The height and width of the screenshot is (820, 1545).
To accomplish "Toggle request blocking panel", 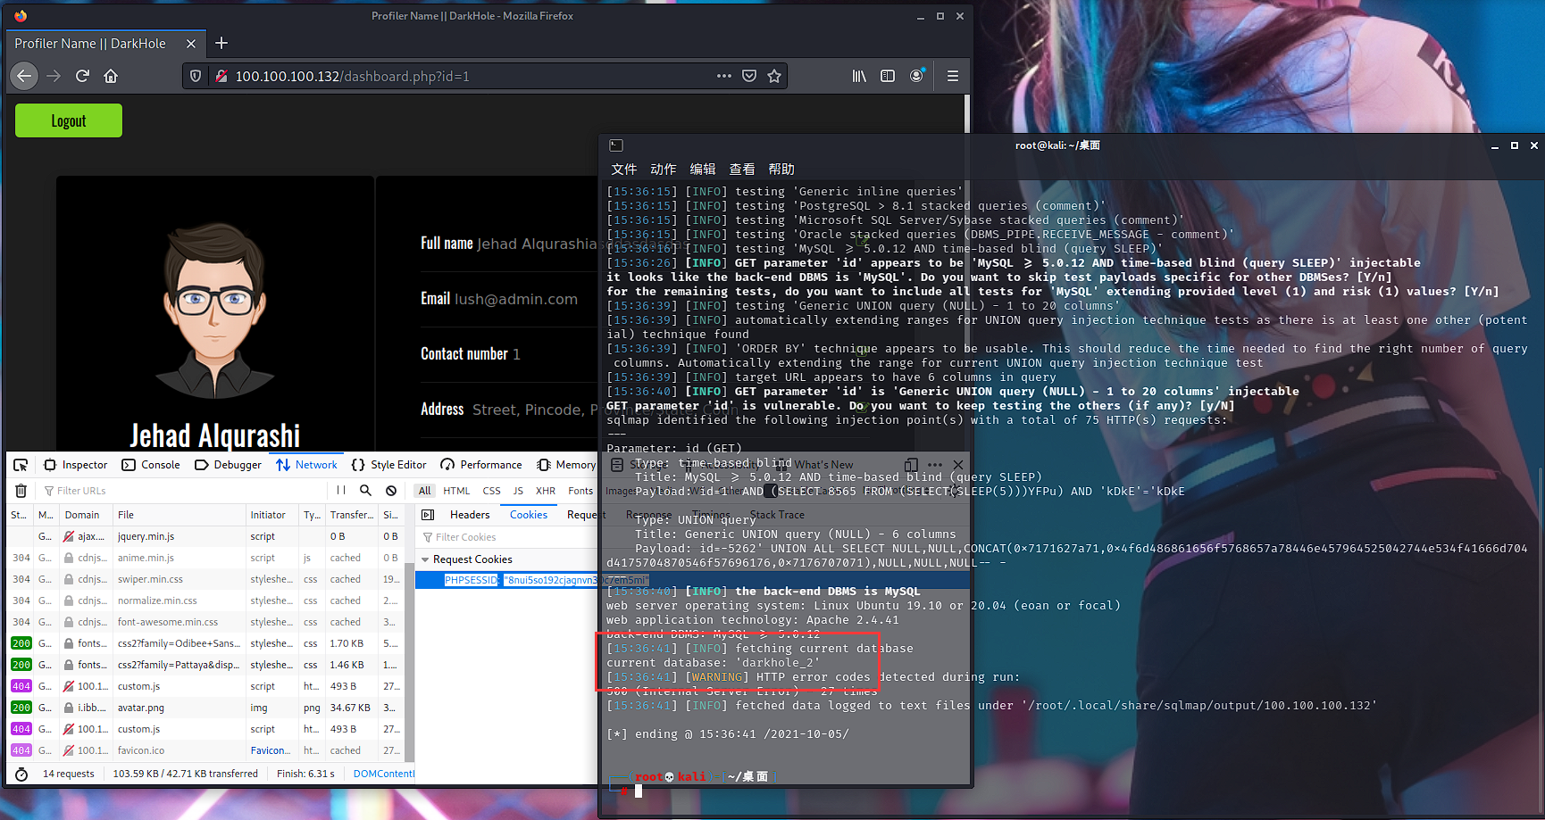I will [x=391, y=490].
